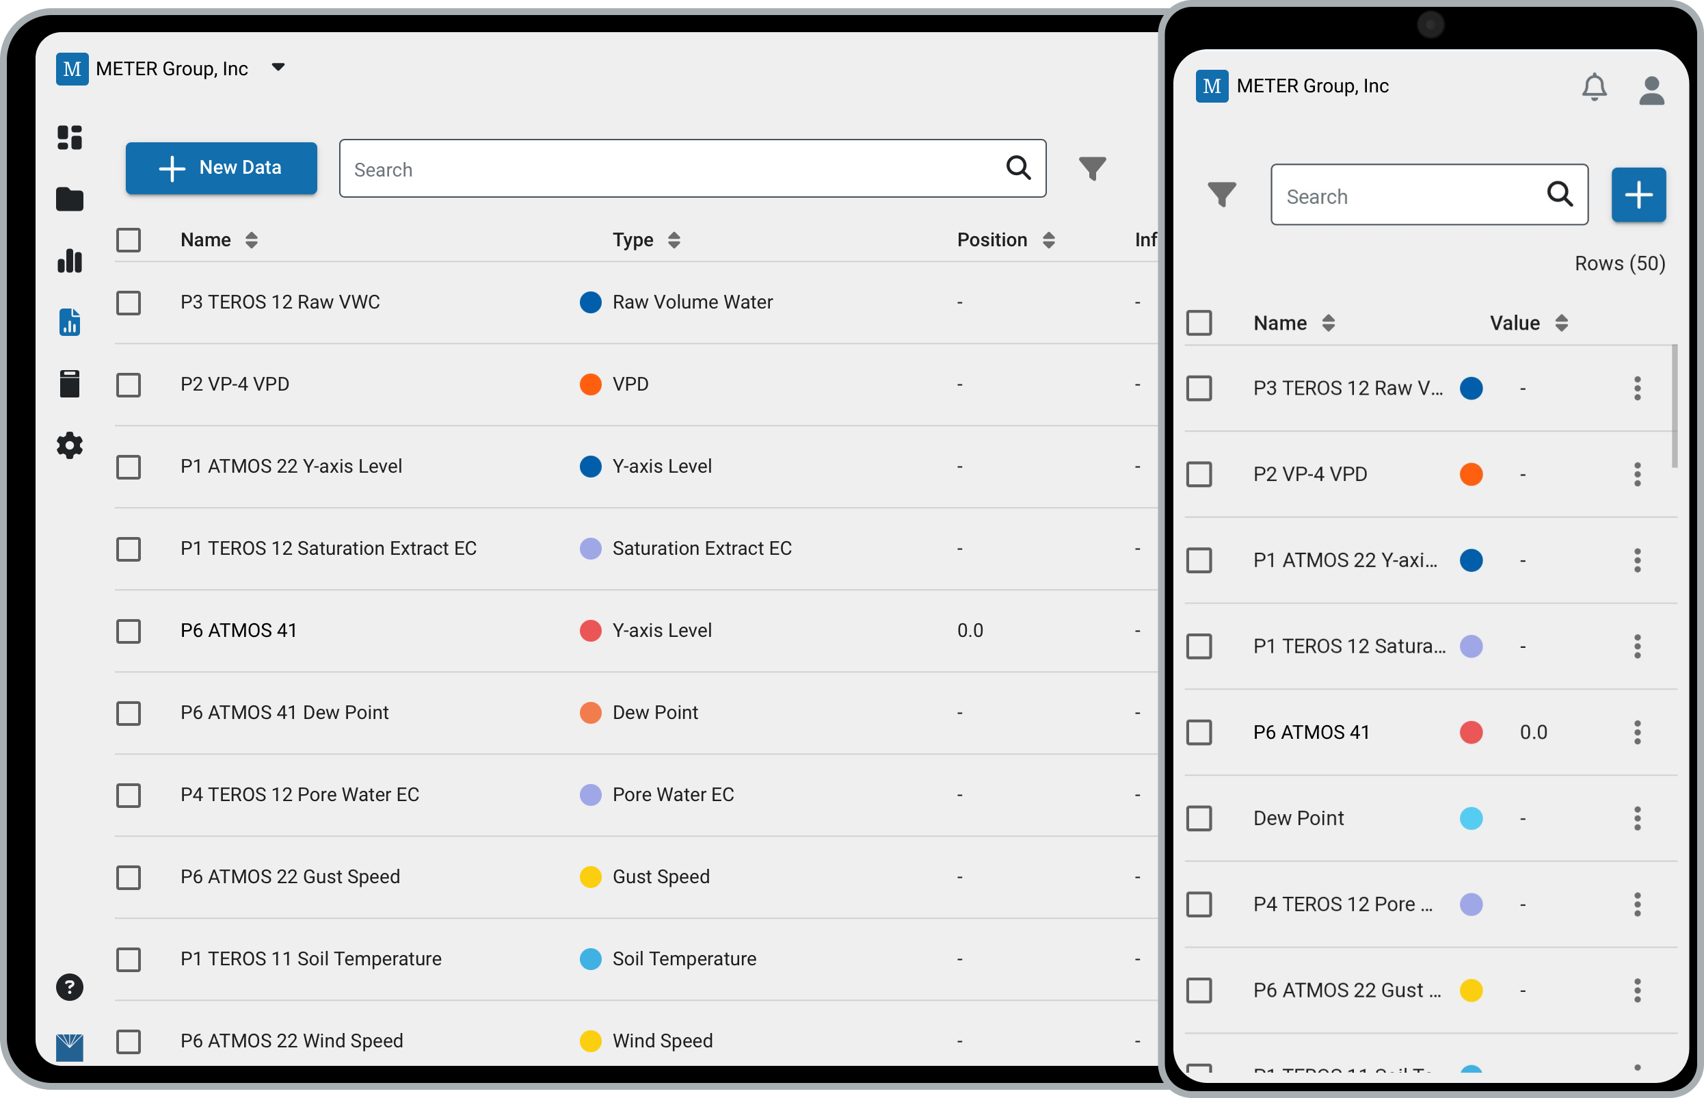The width and height of the screenshot is (1704, 1098).
Task: Click the METER logo at the sidebar bottom
Action: pos(70,1047)
